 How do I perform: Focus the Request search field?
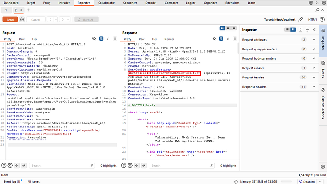coord(62,165)
